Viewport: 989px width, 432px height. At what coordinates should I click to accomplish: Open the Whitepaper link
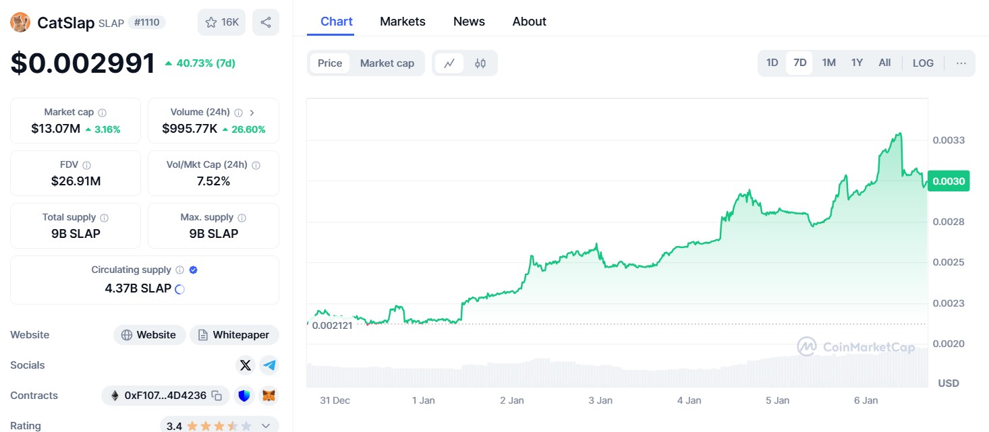[234, 335]
